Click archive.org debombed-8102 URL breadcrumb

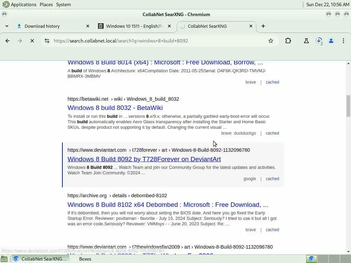pyautogui.click(x=117, y=196)
